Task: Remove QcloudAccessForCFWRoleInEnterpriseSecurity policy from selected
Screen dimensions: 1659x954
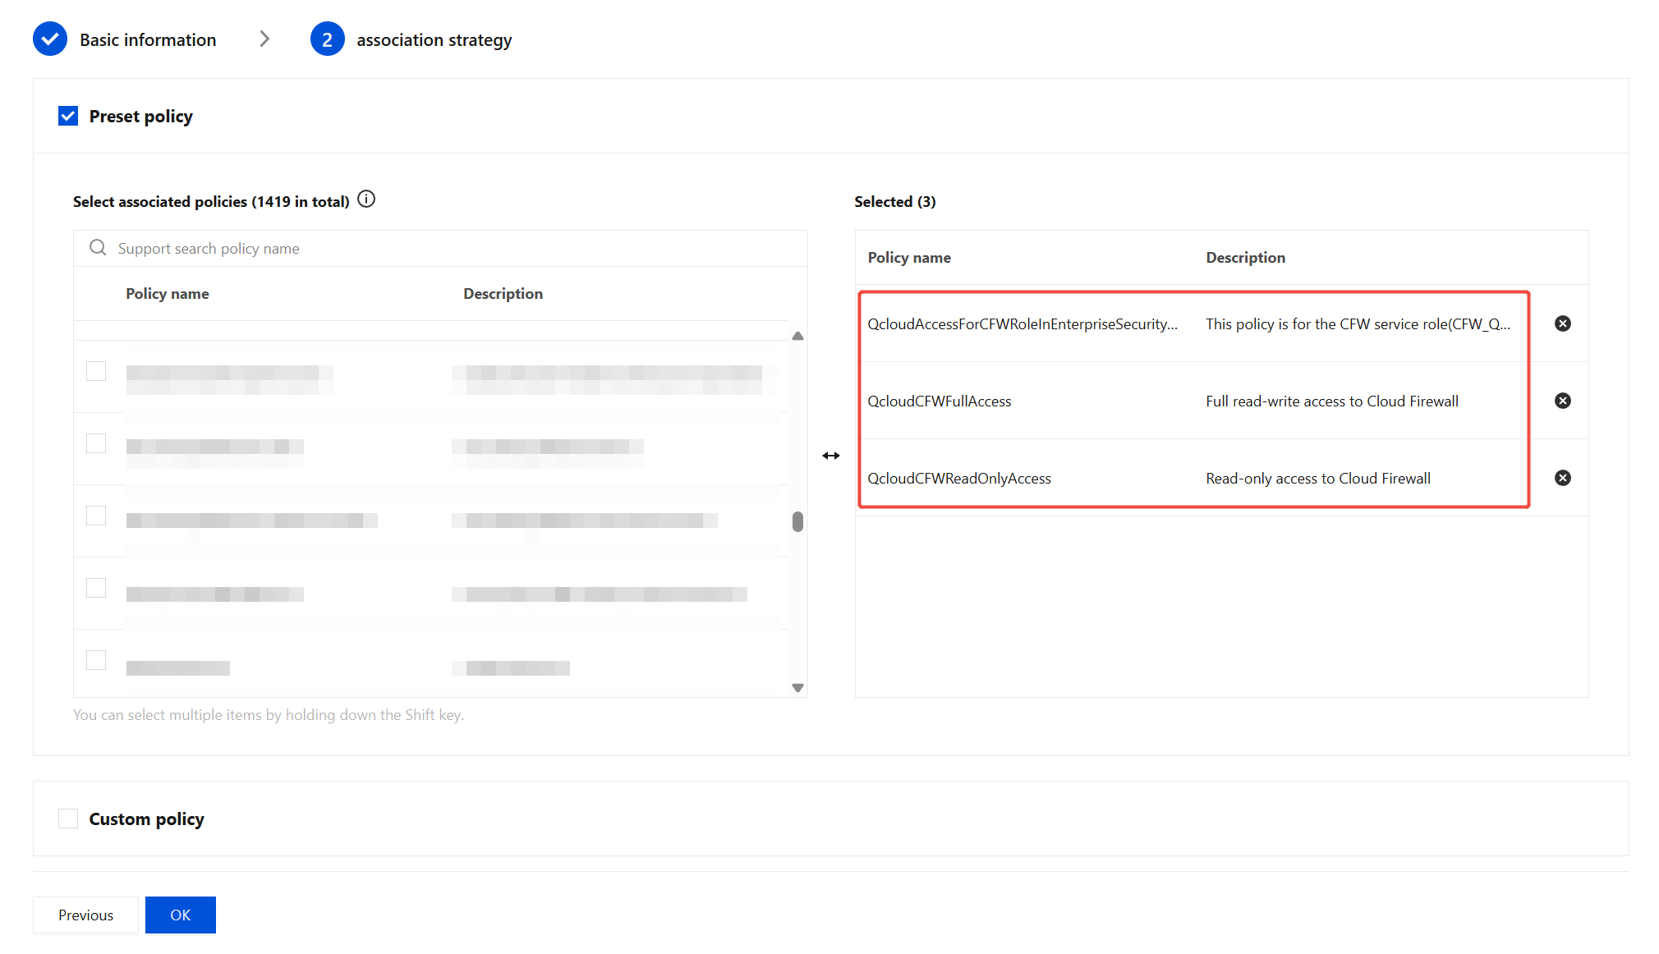Action: coord(1563,323)
